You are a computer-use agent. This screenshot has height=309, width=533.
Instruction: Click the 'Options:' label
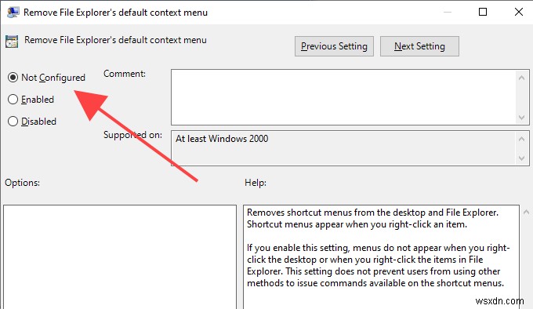(22, 183)
